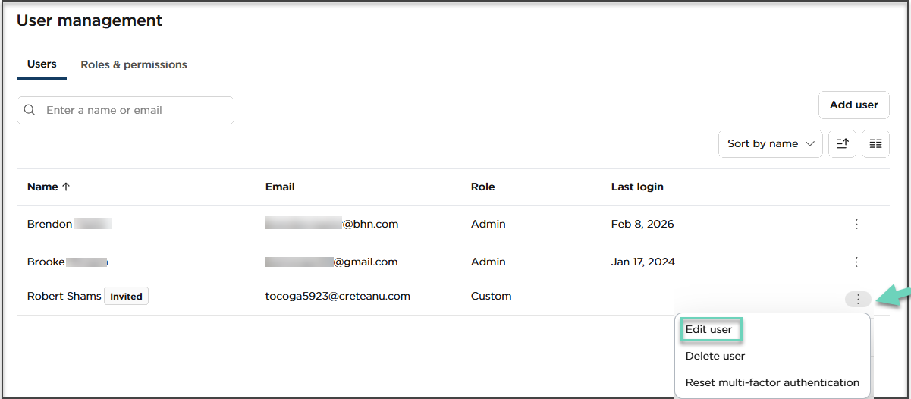Choose Delete user in the menu

(x=715, y=356)
